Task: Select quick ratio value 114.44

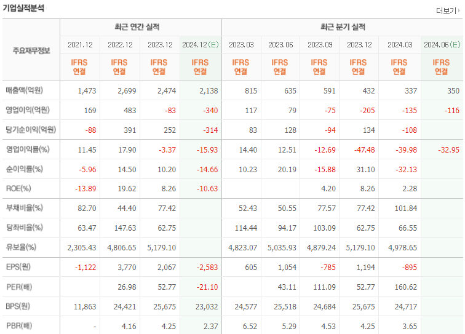Action: coord(246,228)
